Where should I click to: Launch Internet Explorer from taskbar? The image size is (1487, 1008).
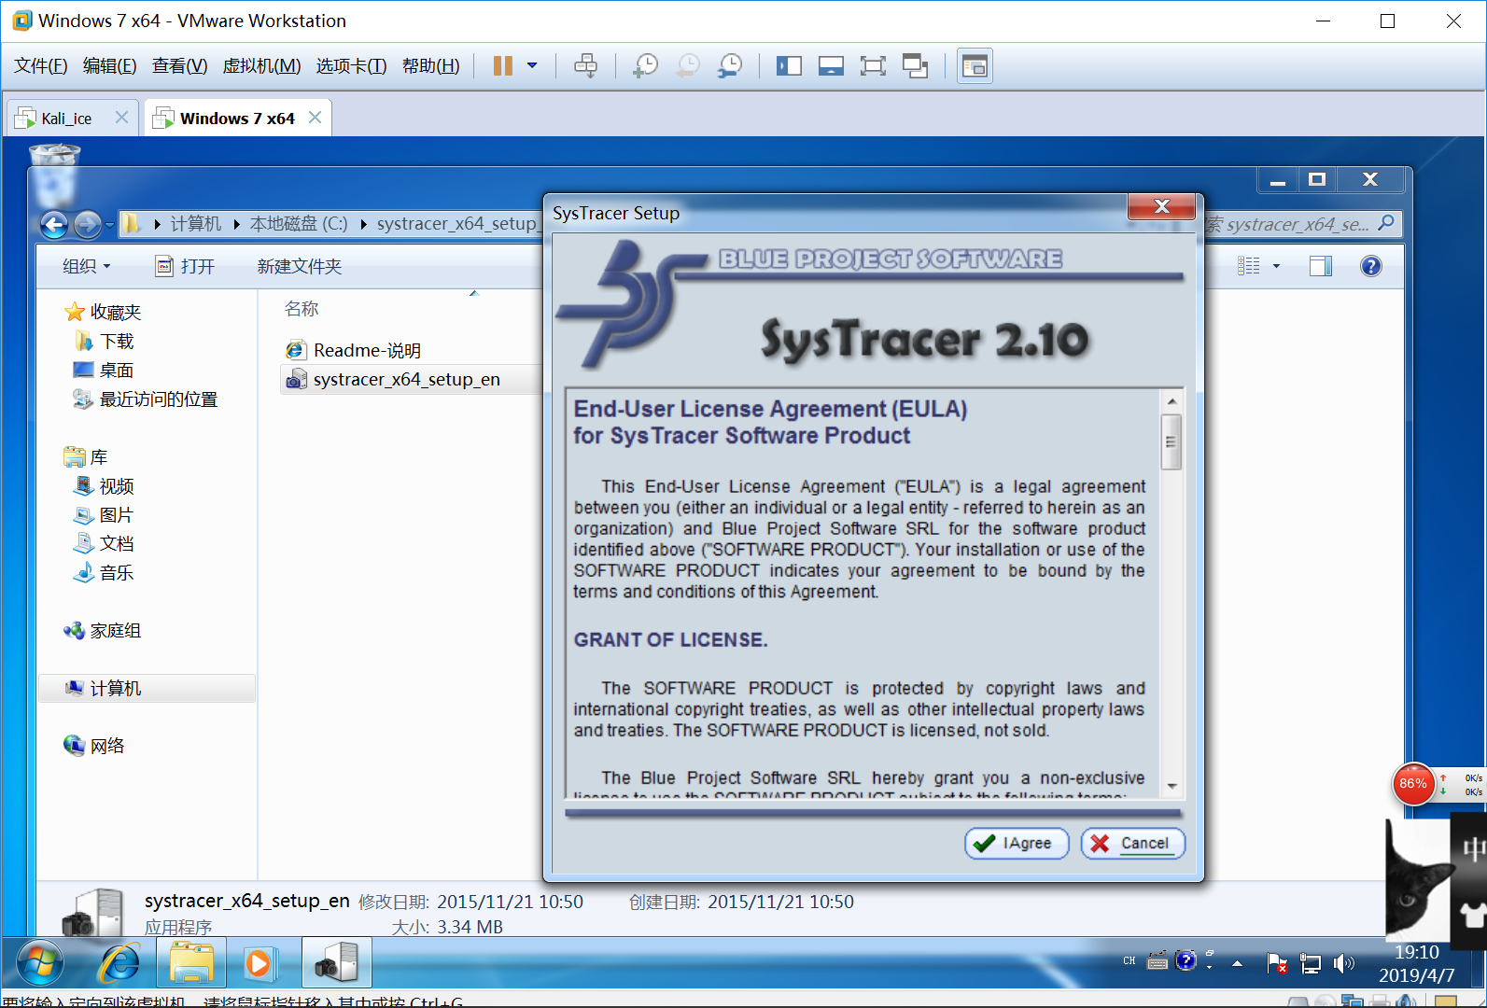119,963
